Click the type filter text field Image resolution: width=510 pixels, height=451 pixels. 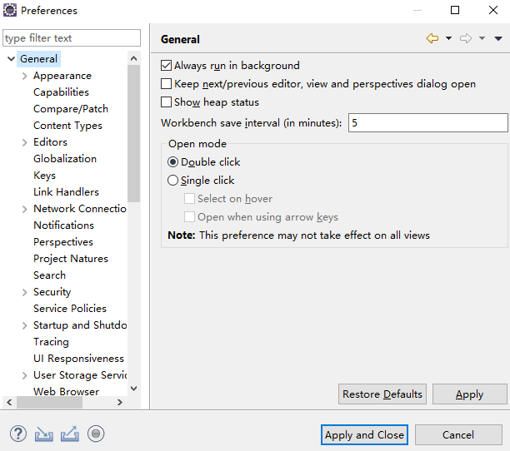72,38
